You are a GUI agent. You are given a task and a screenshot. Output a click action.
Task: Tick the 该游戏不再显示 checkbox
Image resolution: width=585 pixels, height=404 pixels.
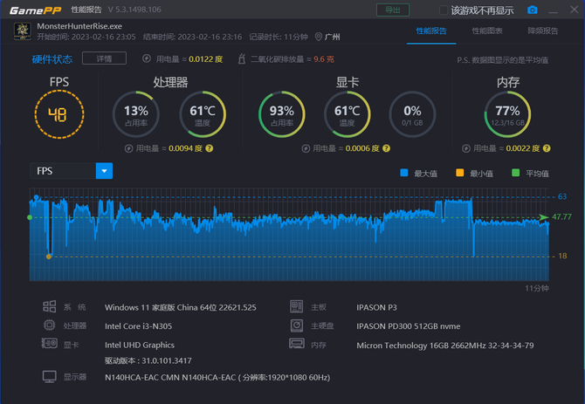tap(444, 10)
